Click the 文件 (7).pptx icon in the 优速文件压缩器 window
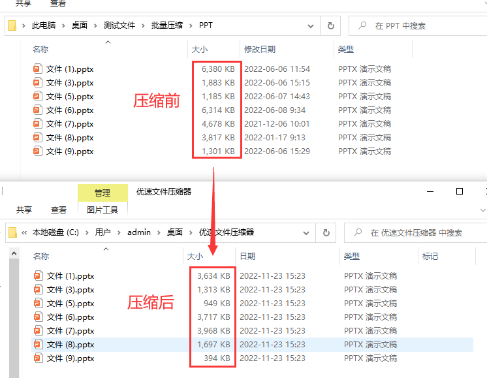This screenshot has height=378, width=487. pos(38,330)
